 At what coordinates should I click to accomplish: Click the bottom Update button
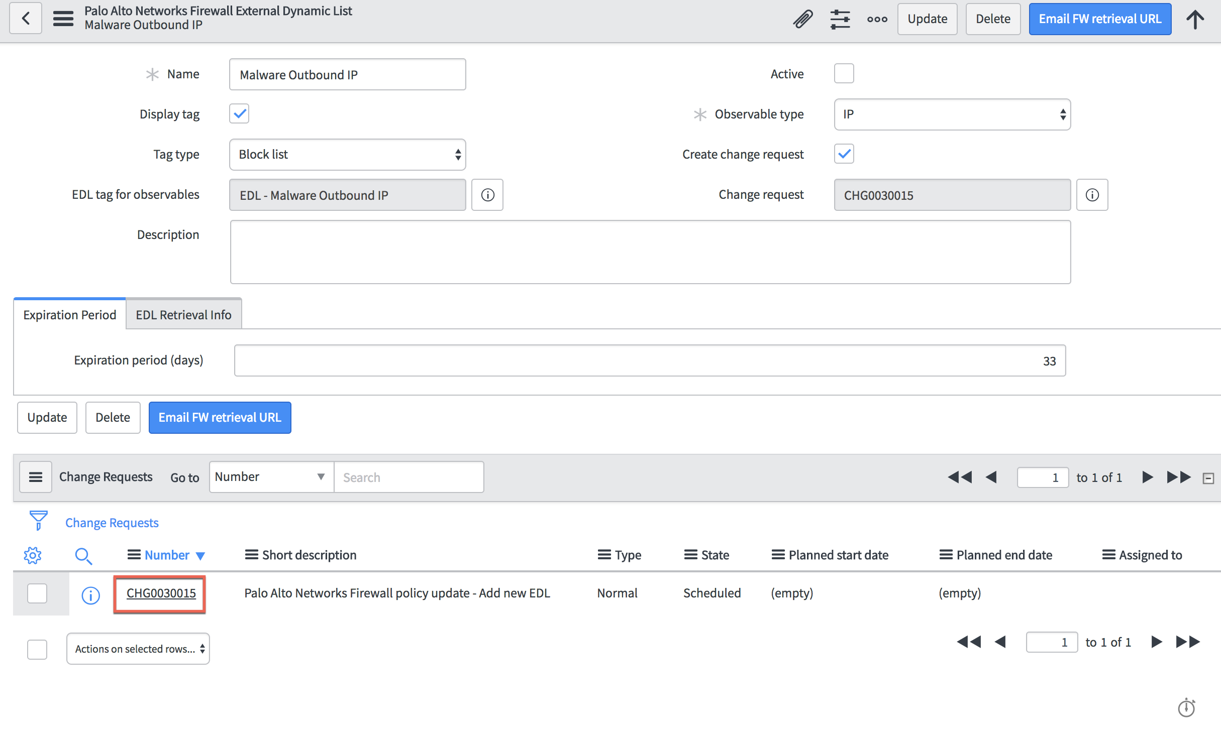[x=47, y=418]
